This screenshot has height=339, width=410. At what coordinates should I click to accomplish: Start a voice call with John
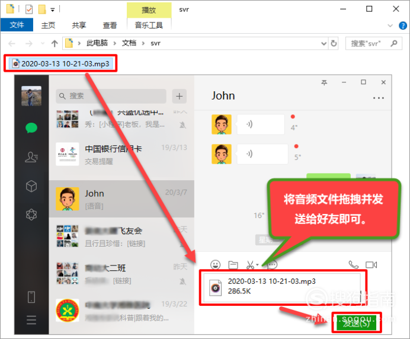pos(354,265)
